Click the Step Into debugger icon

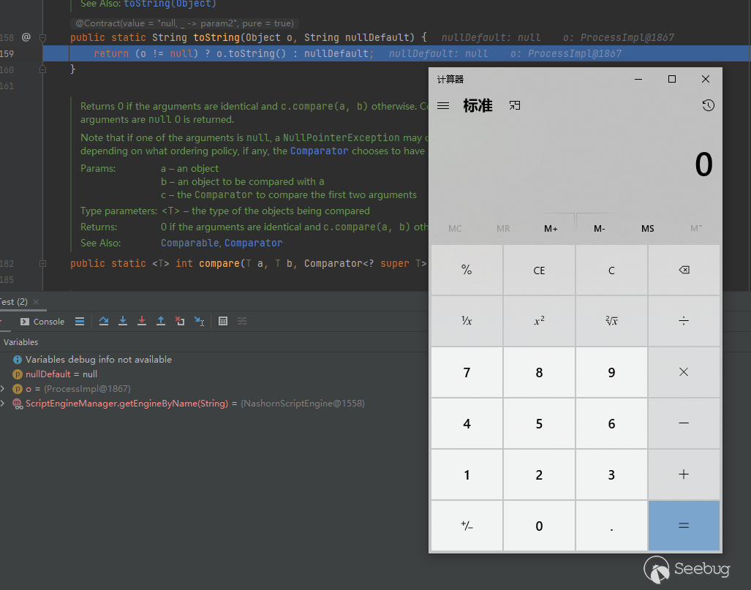(123, 321)
